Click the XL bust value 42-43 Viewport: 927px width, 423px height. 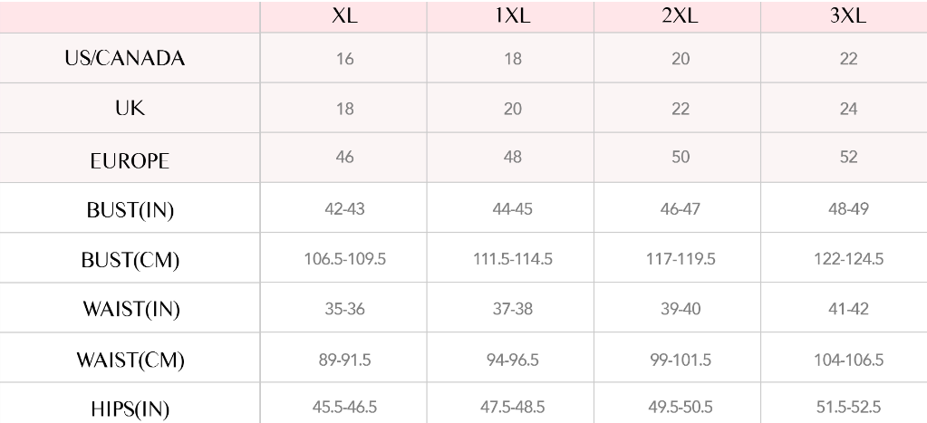pos(344,208)
